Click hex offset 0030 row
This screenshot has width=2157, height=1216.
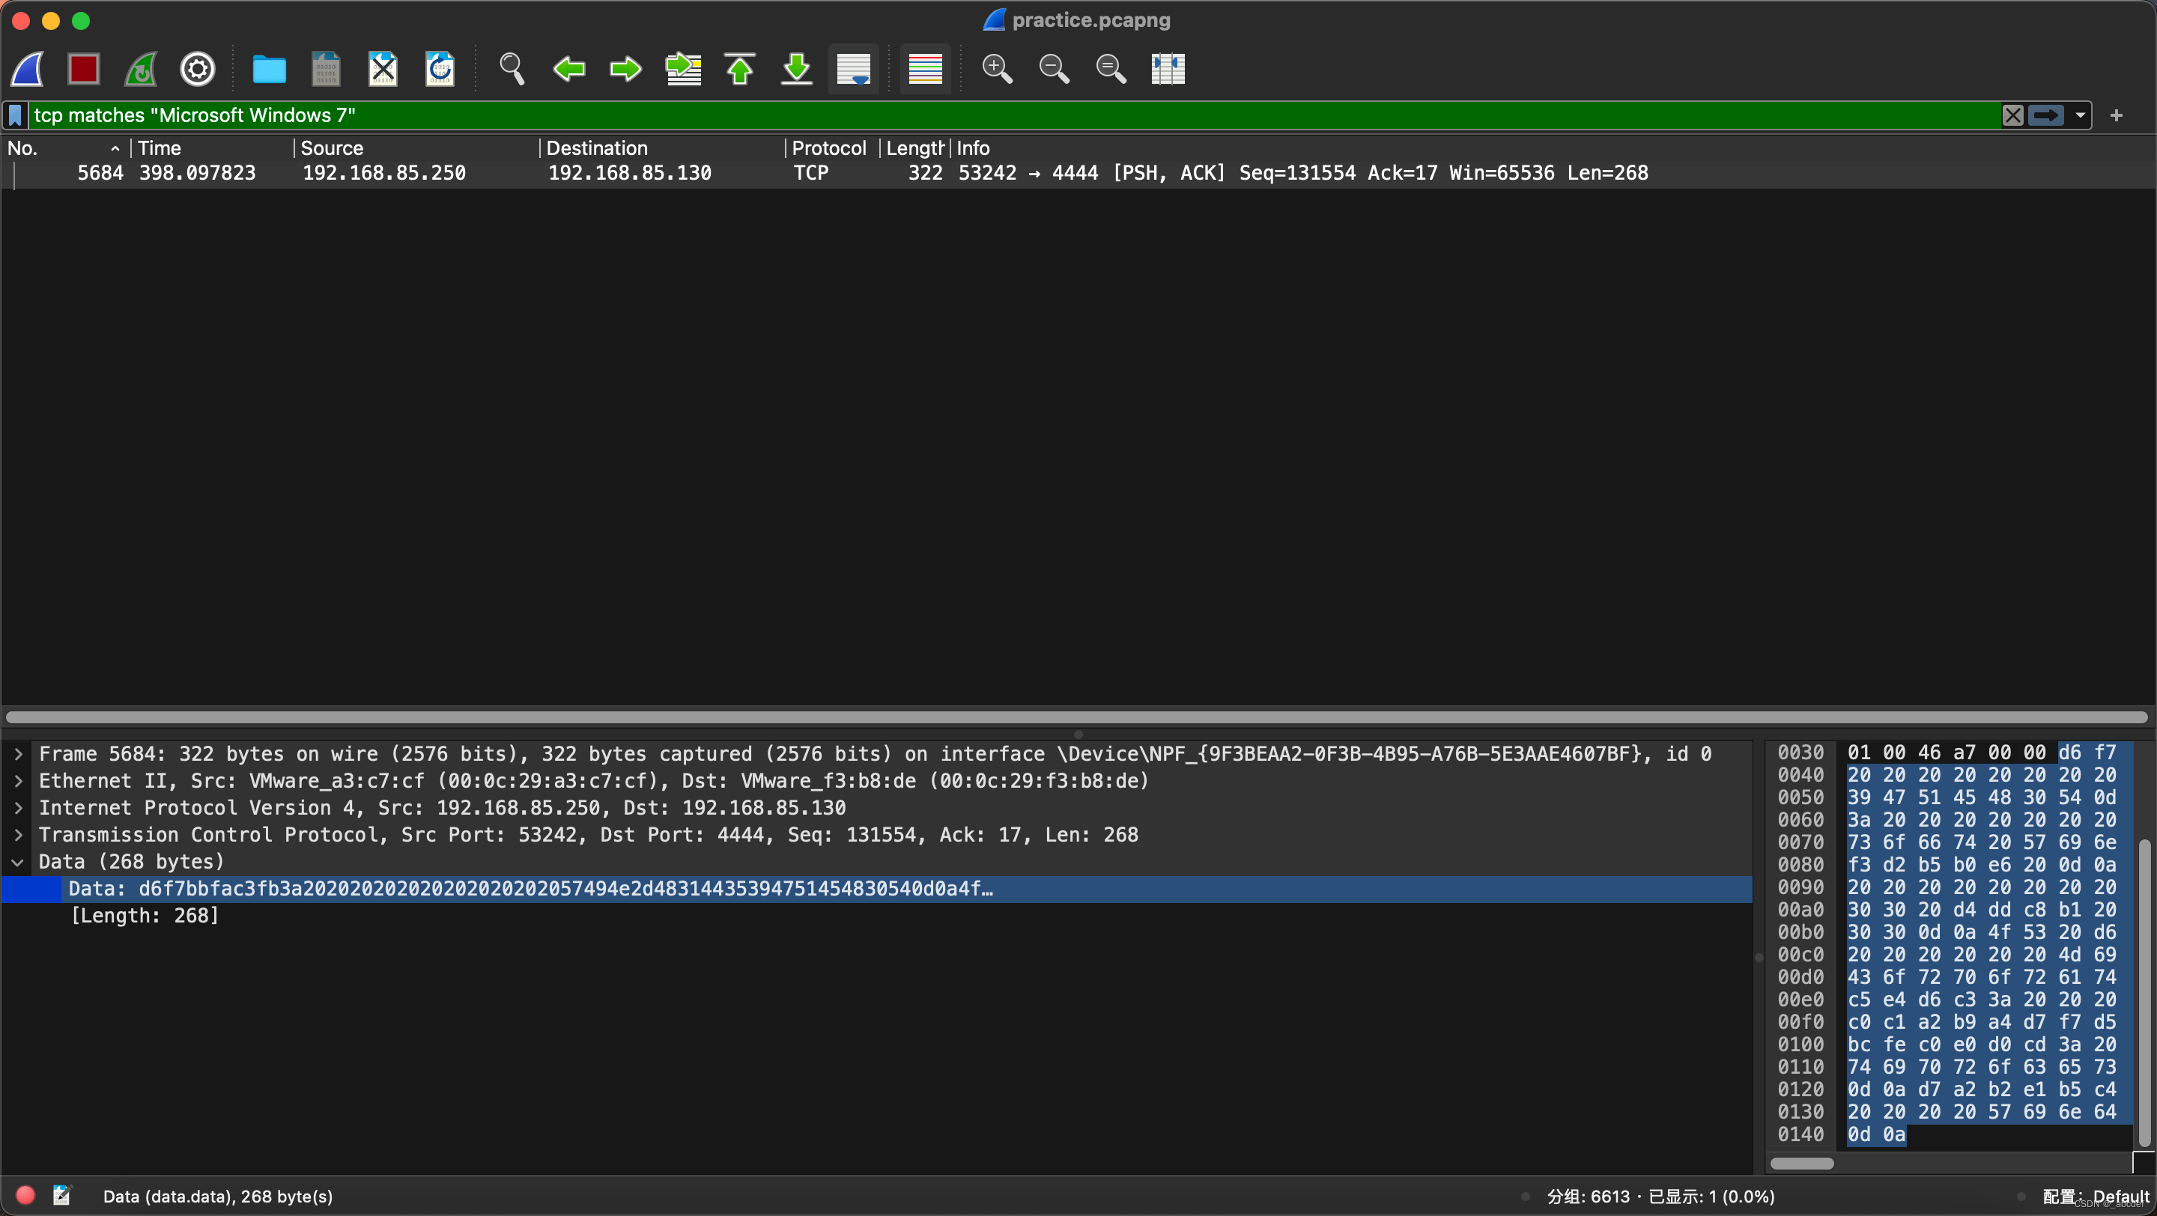point(1800,753)
